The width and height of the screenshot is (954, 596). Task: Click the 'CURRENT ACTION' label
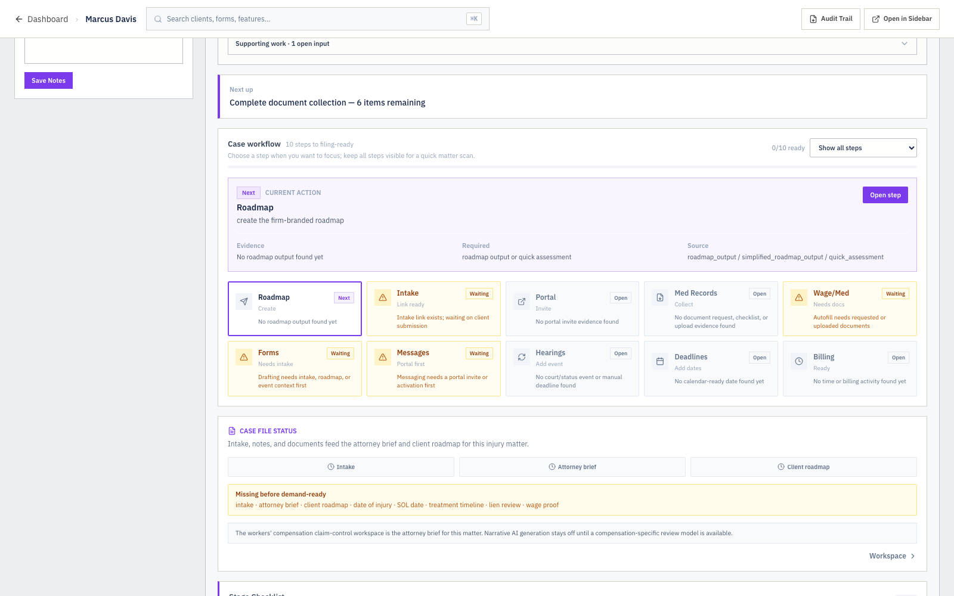pos(293,193)
